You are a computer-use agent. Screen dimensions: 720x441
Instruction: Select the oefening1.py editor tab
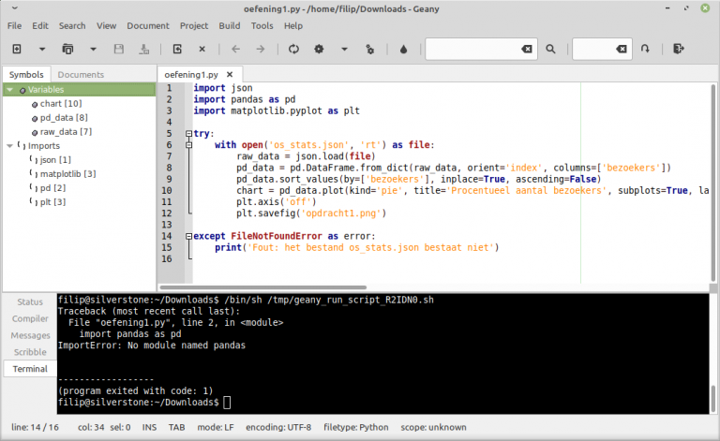pyautogui.click(x=191, y=74)
